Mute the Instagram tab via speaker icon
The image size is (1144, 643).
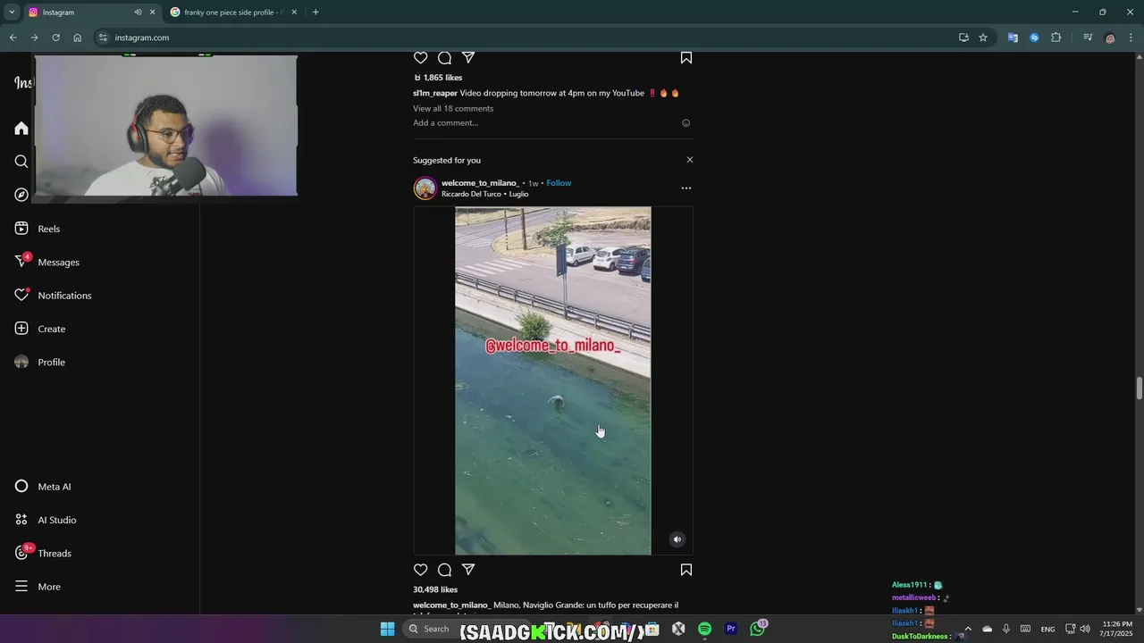click(x=138, y=13)
